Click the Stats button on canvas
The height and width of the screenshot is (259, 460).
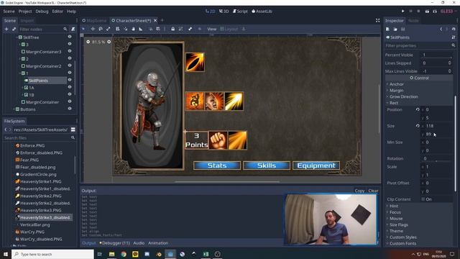[217, 165]
